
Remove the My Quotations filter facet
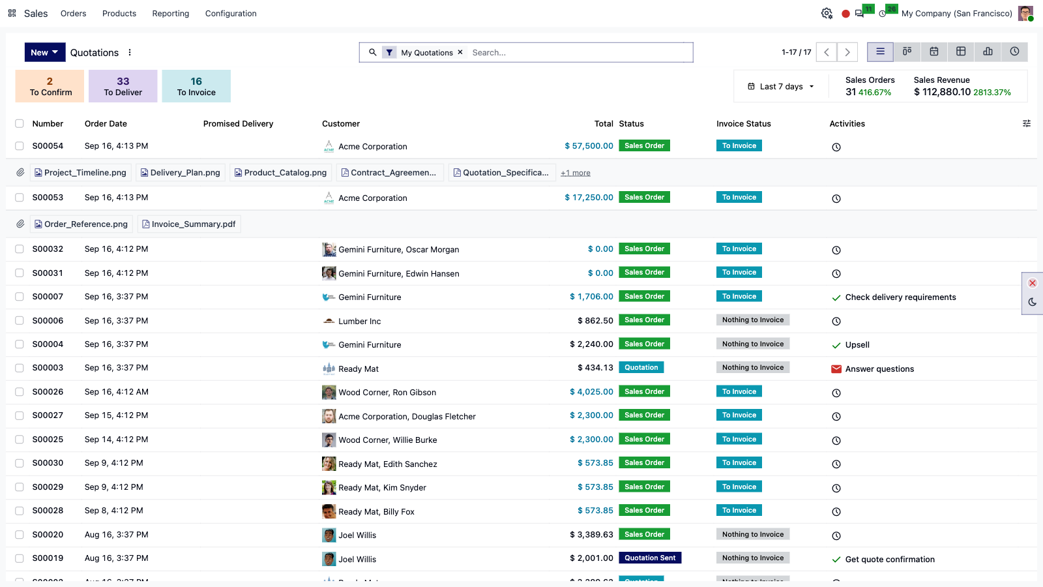coord(460,52)
